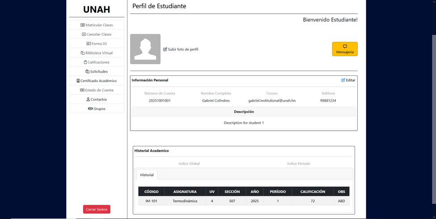Image resolution: width=436 pixels, height=219 pixels.
Task: Click account number 20251001001
Action: [160, 101]
